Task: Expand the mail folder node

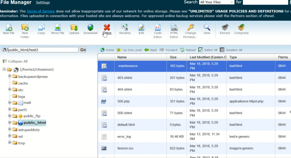Action: point(10,103)
